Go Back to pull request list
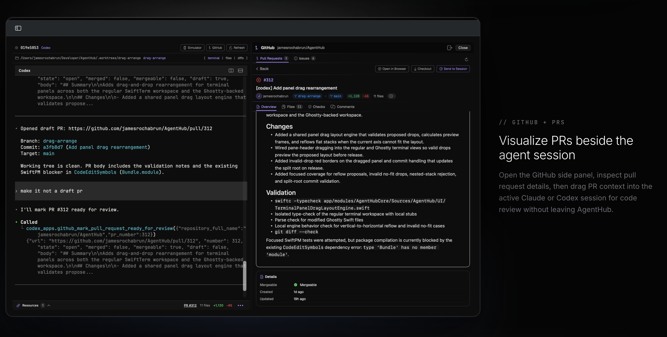Image resolution: width=667 pixels, height=337 pixels. click(x=262, y=69)
